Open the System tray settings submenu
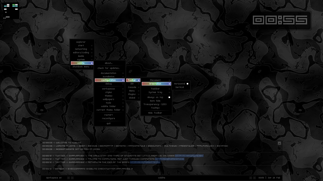Image resolution: width=323 pixels, height=181 pixels. [156, 92]
